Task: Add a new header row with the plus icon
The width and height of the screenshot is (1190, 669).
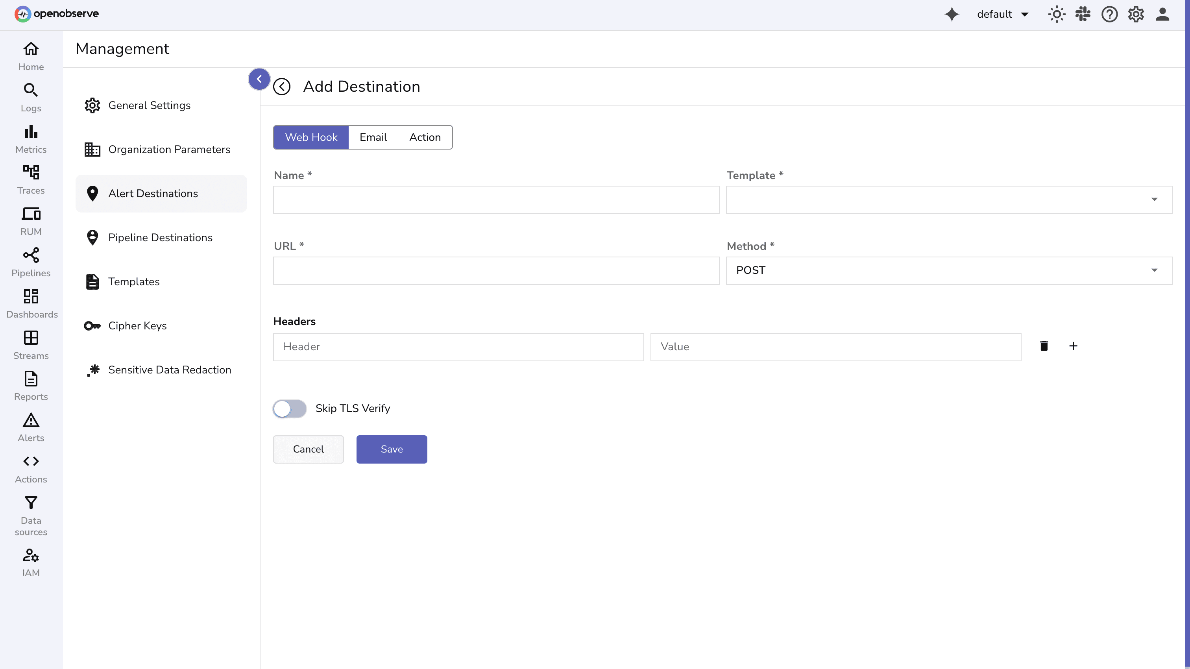Action: [1074, 346]
